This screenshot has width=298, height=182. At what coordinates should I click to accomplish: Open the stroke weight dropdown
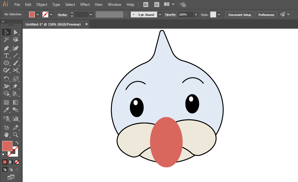tap(91, 14)
